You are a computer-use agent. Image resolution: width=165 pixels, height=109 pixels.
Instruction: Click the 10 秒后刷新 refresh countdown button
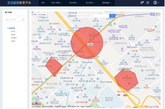tap(42, 15)
